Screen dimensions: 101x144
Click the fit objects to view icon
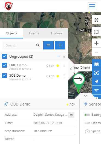96,73
